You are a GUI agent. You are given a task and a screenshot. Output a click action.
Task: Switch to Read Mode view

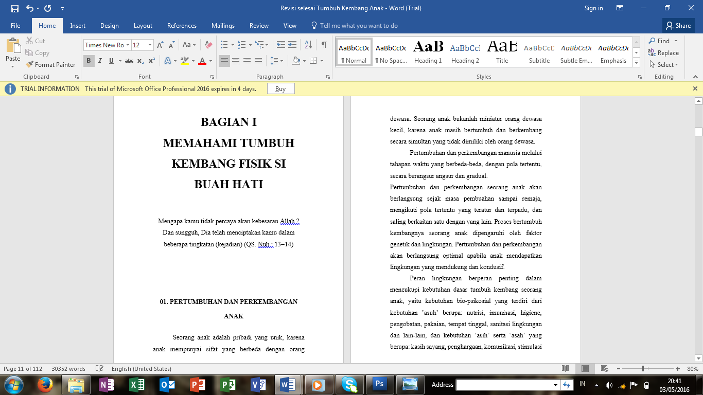pyautogui.click(x=566, y=369)
